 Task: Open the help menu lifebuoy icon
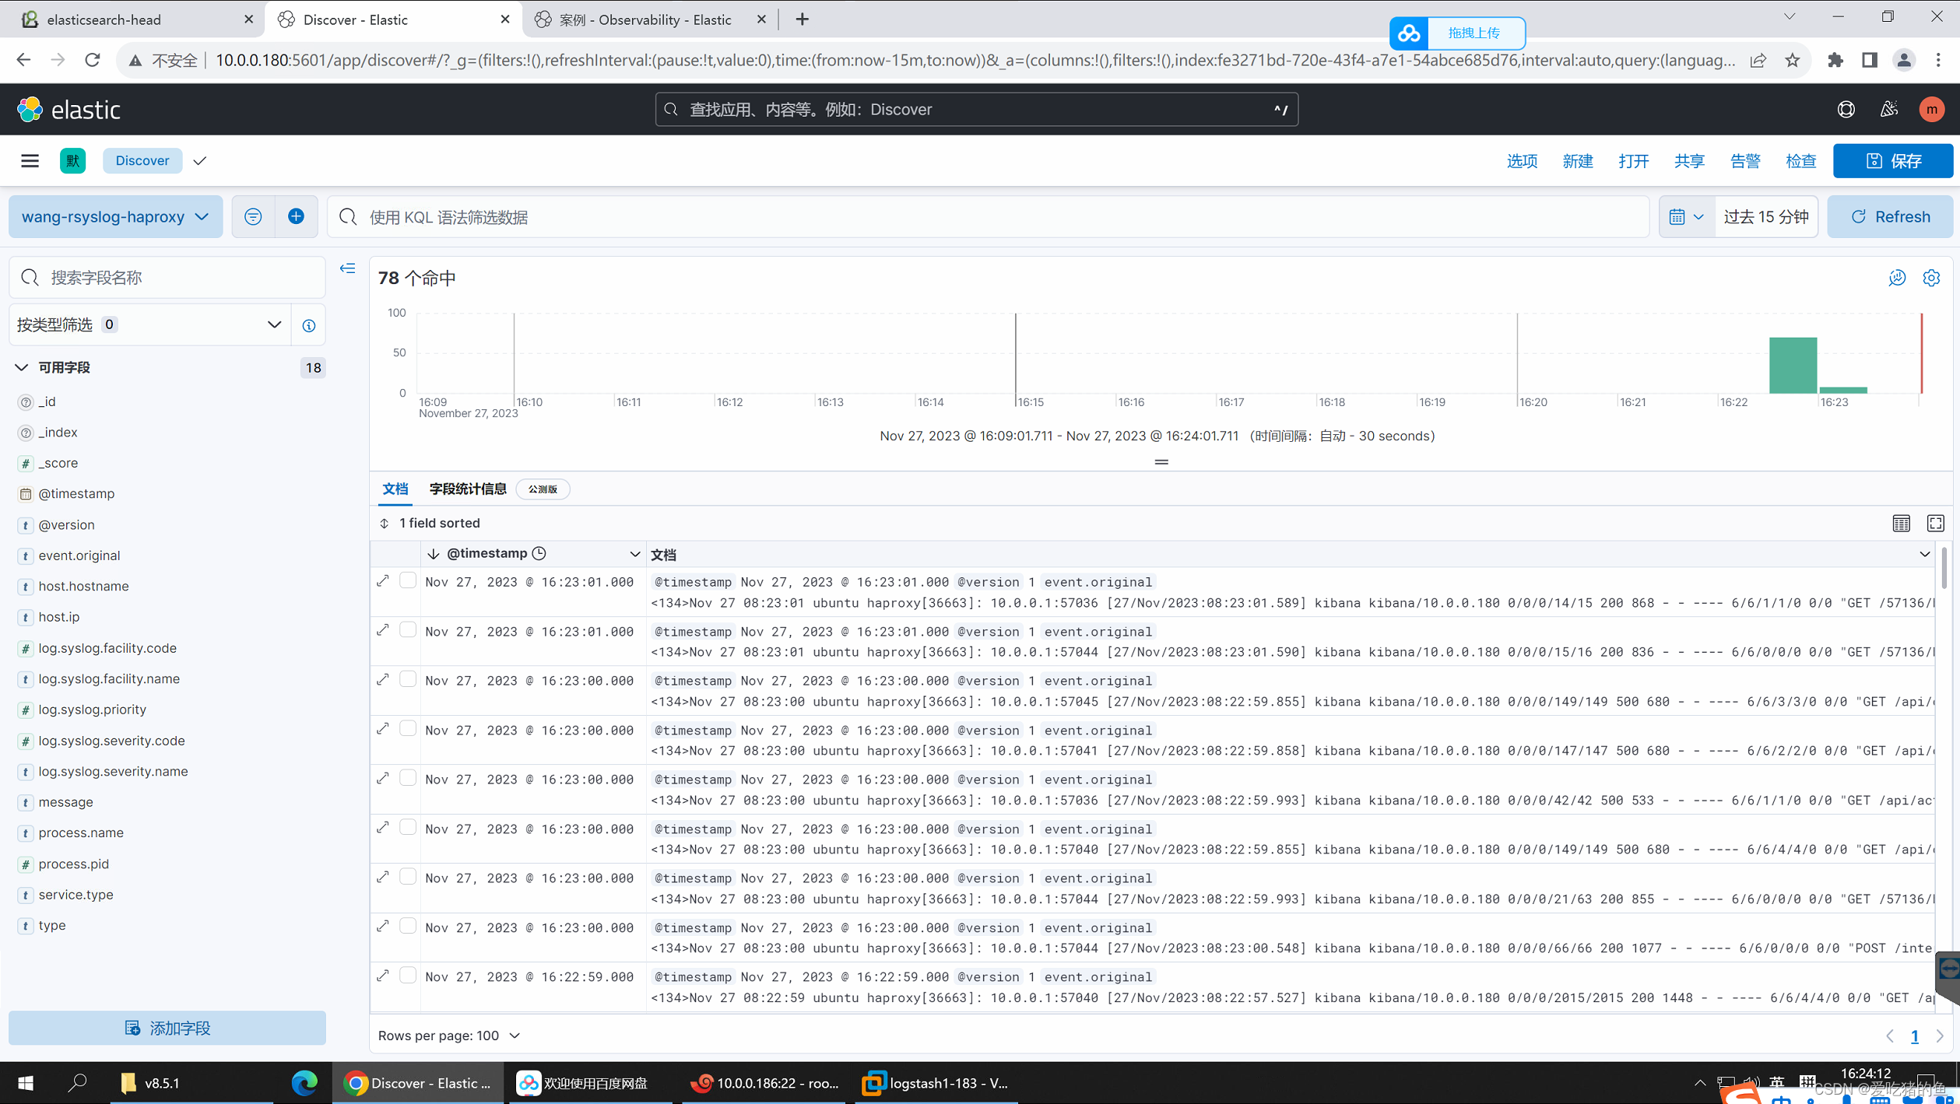(x=1846, y=110)
